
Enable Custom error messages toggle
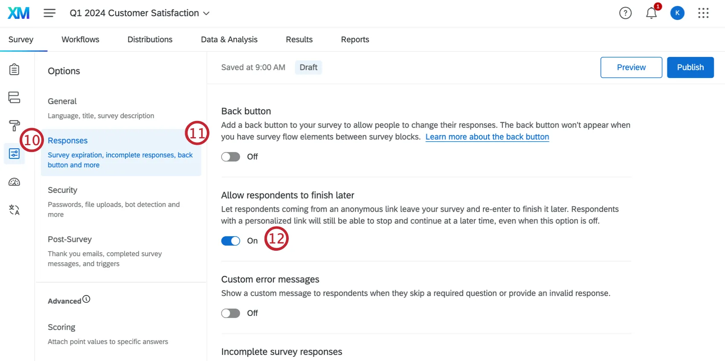[x=231, y=313]
